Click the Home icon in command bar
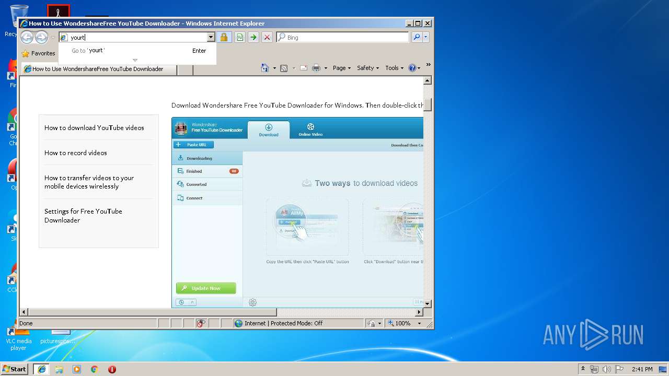The height and width of the screenshot is (376, 669). coord(265,68)
